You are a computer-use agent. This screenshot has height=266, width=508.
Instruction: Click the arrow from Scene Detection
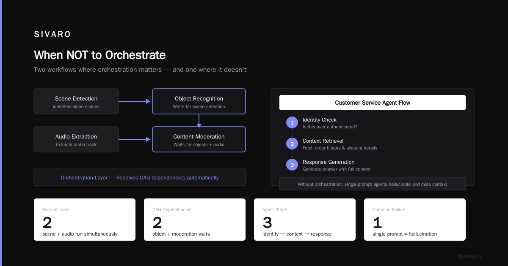click(x=135, y=101)
